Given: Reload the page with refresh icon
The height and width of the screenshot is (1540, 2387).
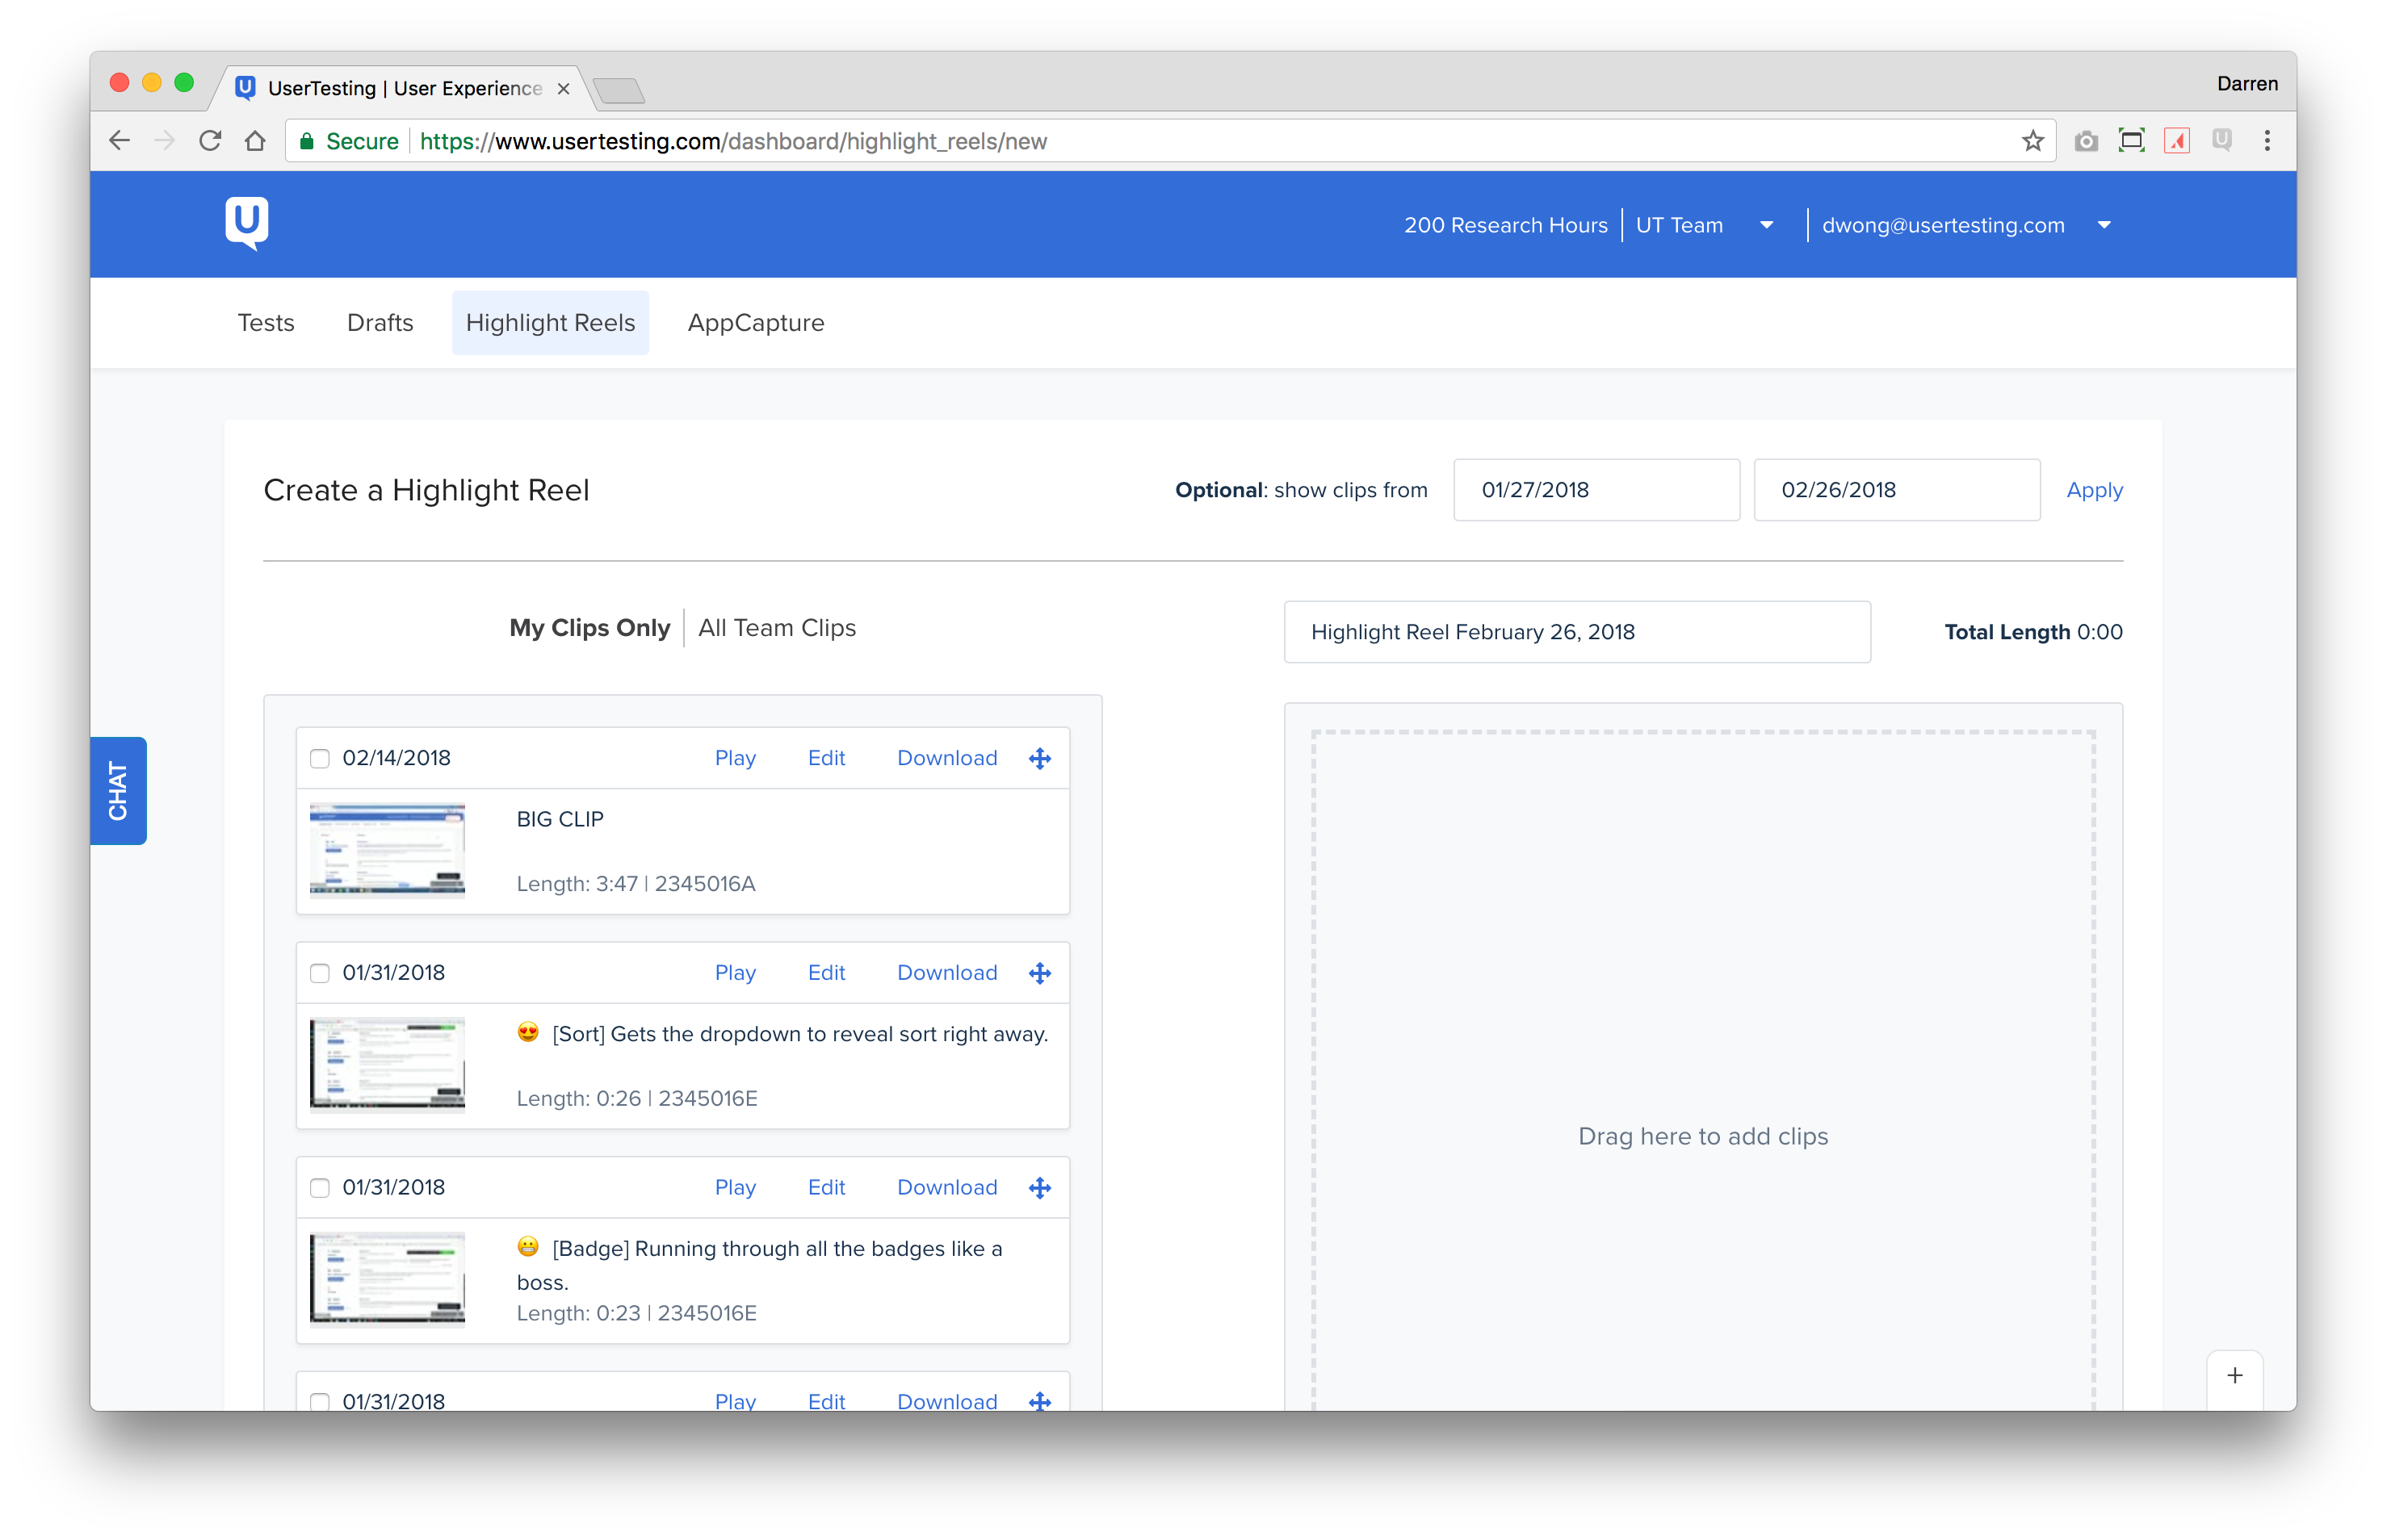Looking at the screenshot, I should tap(209, 141).
